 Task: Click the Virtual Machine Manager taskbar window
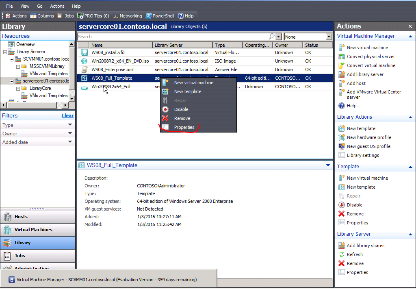108,279
